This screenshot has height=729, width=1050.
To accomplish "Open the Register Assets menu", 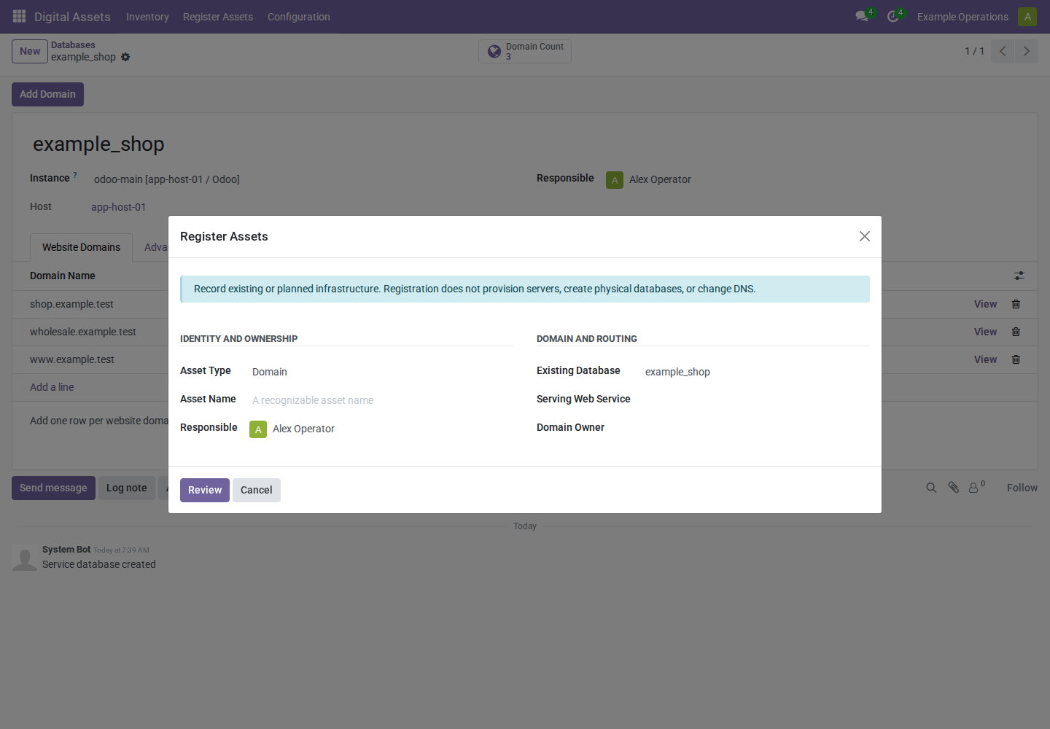I will coord(218,17).
